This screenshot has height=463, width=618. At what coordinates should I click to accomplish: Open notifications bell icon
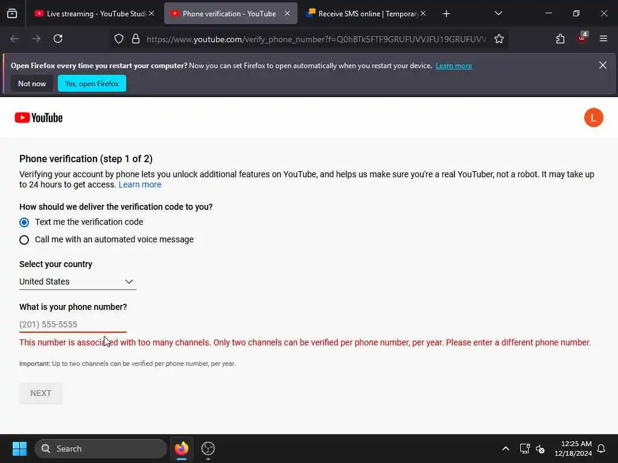click(x=601, y=449)
